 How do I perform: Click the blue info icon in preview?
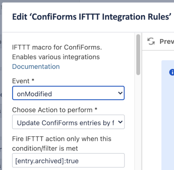[172, 72]
